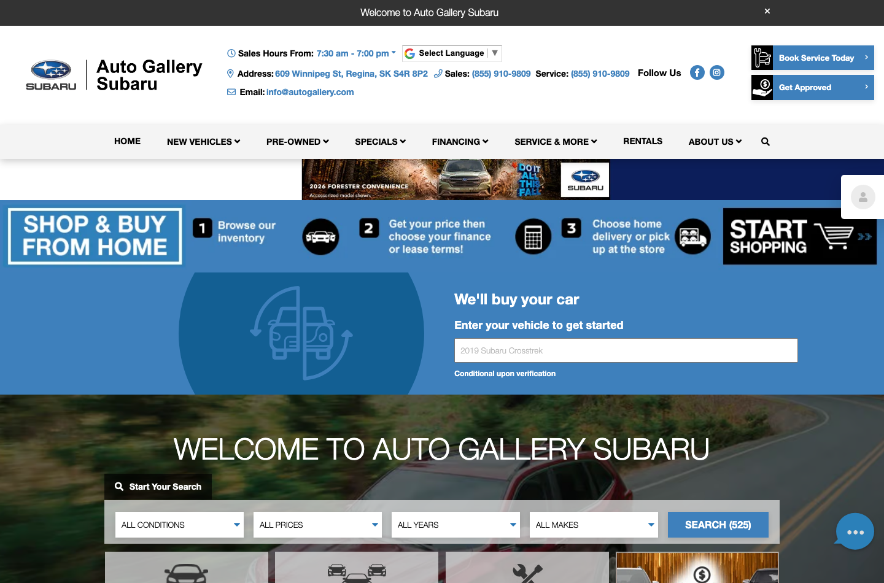This screenshot has width=884, height=583.
Task: Click the Search (525) button
Action: (718, 525)
